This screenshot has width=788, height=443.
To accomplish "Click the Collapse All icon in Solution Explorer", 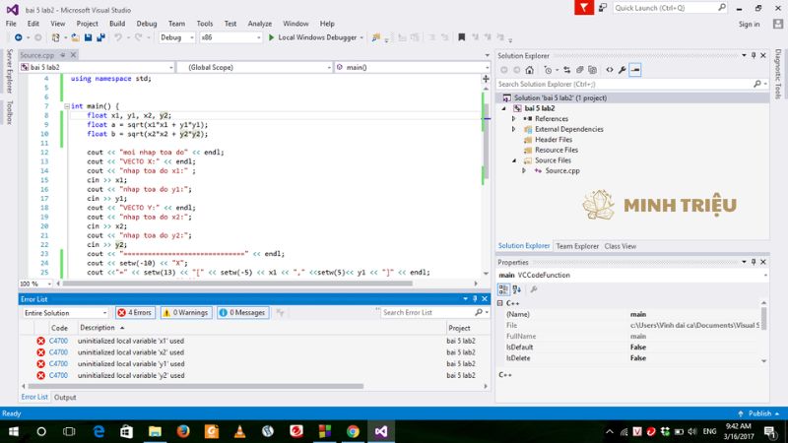I will click(579, 70).
